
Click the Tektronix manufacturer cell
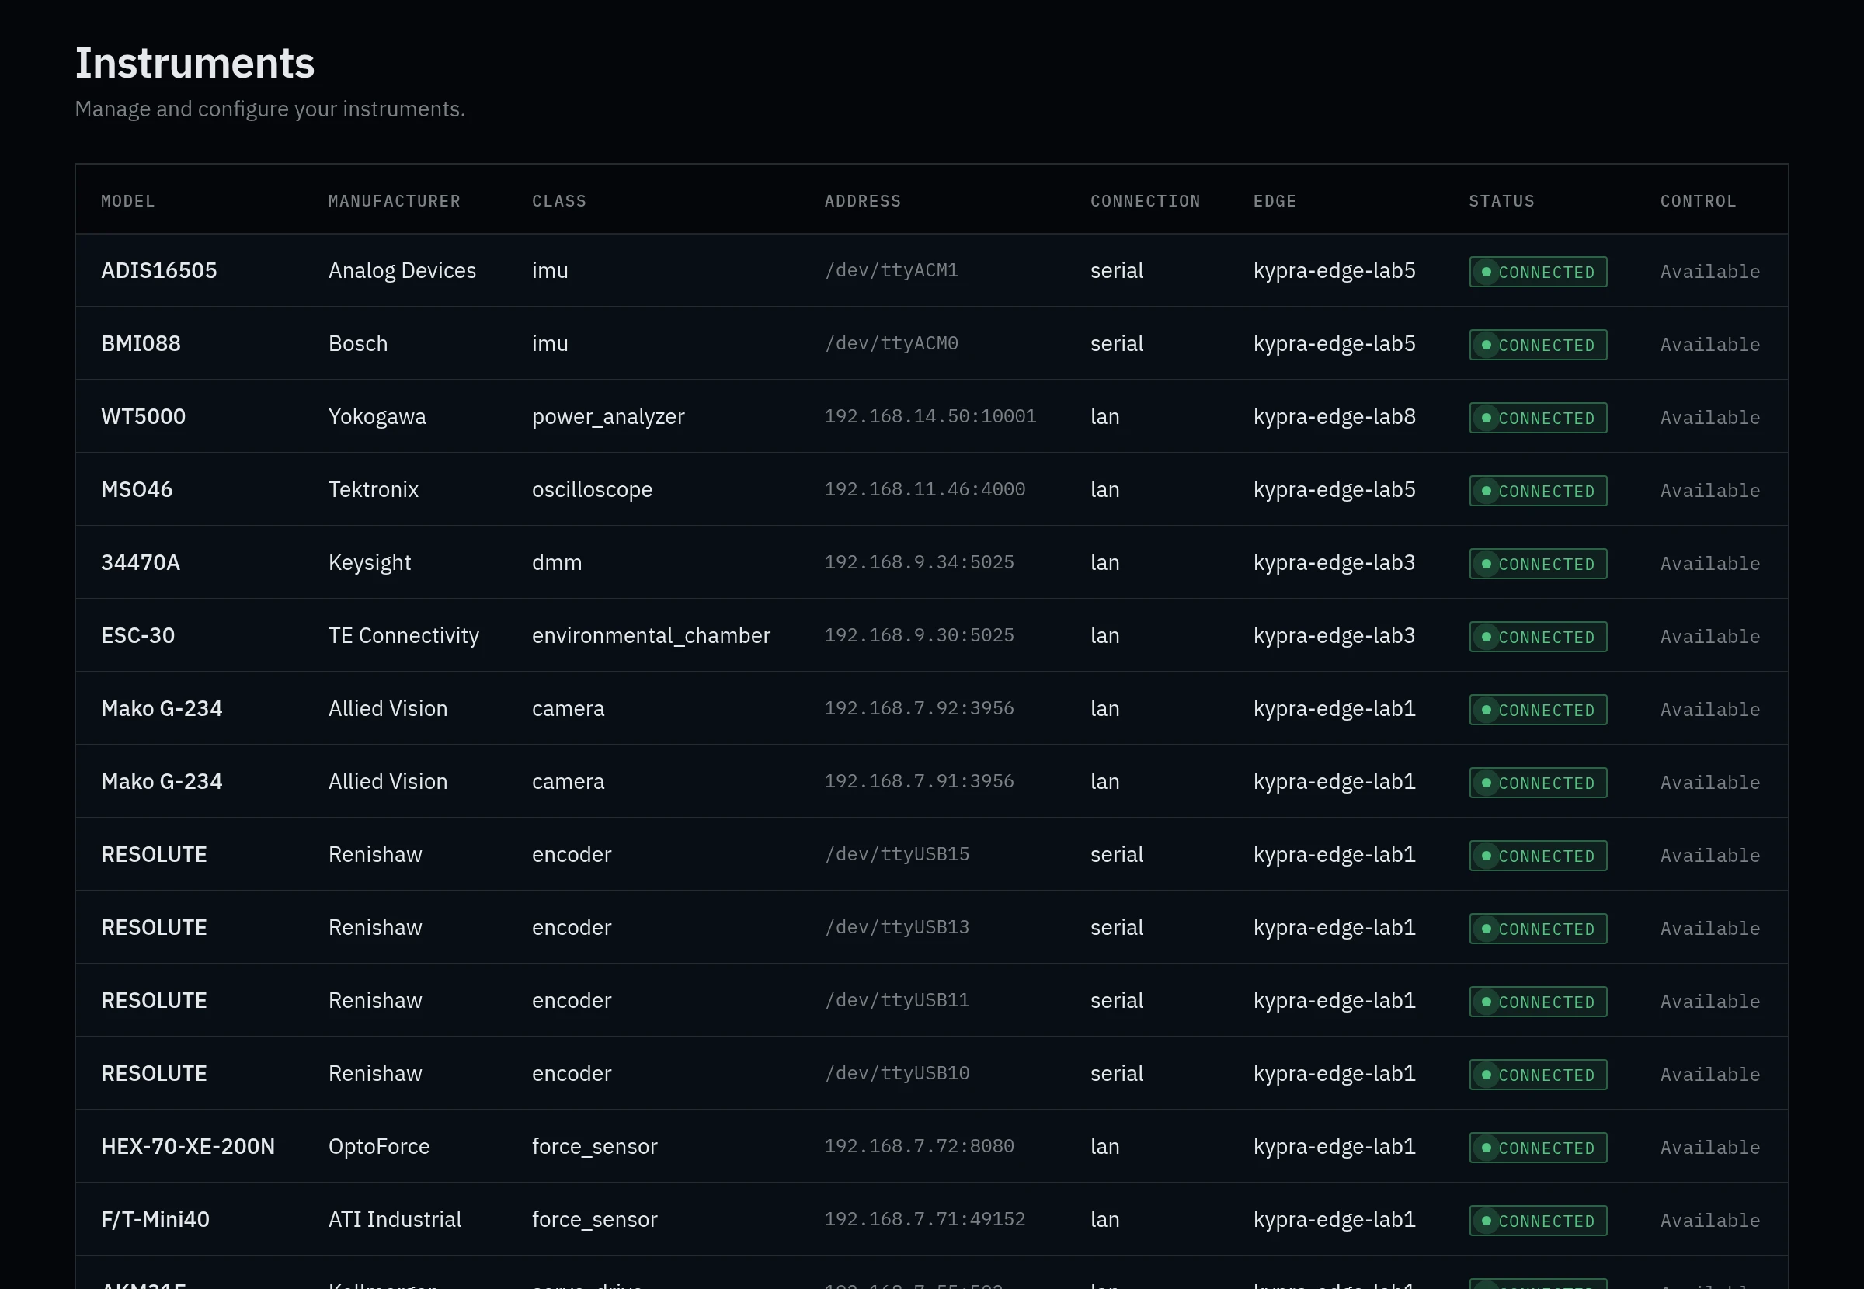pos(373,489)
